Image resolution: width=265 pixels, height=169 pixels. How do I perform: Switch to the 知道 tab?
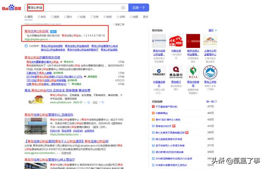coord(81,17)
